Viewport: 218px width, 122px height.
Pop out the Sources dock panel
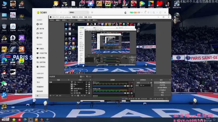[x=90, y=80]
